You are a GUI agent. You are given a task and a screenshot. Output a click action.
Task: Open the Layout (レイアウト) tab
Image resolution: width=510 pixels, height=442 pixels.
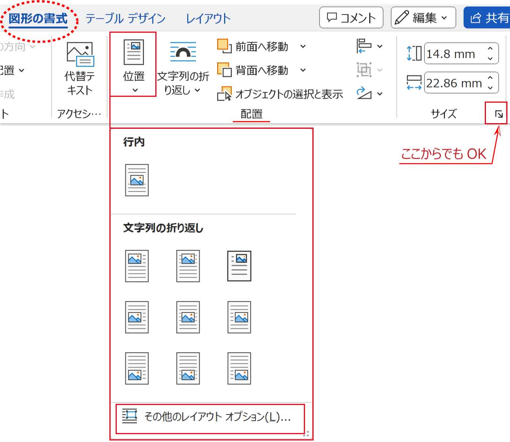(x=208, y=18)
